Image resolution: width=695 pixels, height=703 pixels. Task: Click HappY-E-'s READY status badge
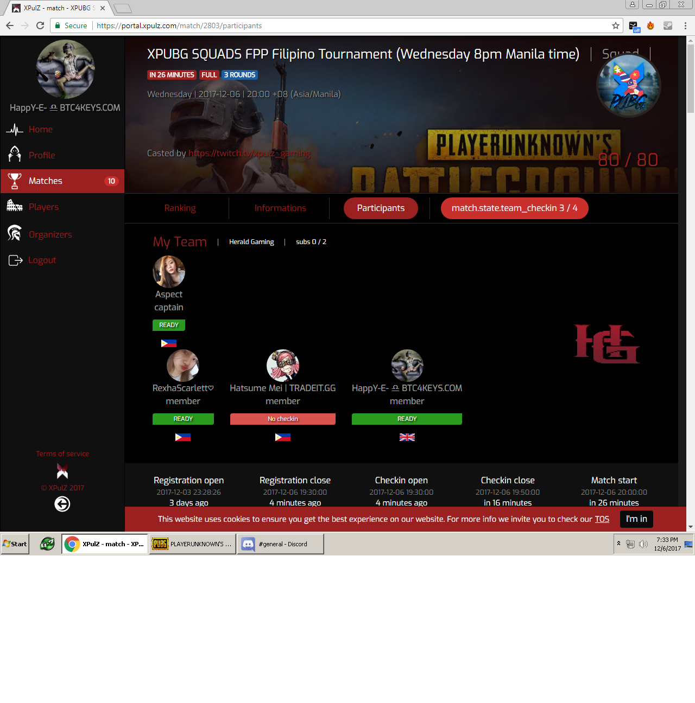click(407, 419)
